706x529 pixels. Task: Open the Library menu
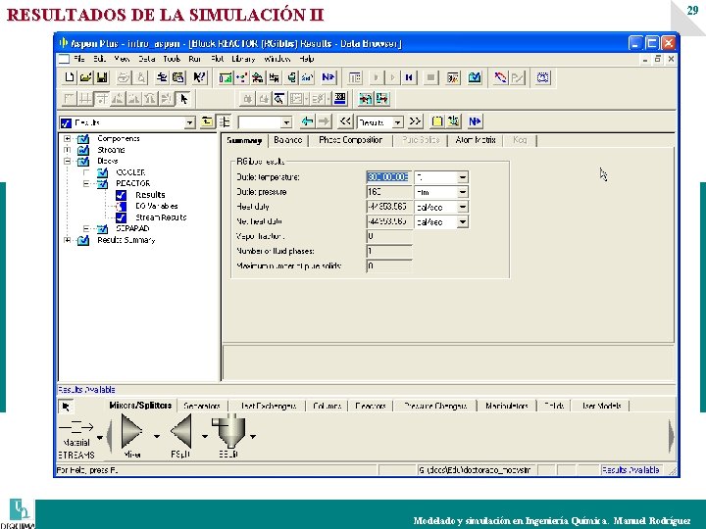click(x=243, y=59)
